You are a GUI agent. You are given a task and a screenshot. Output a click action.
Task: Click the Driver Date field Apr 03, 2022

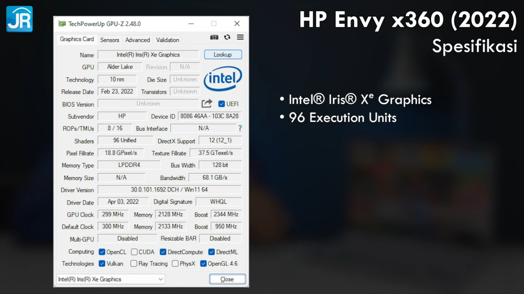(x=123, y=202)
